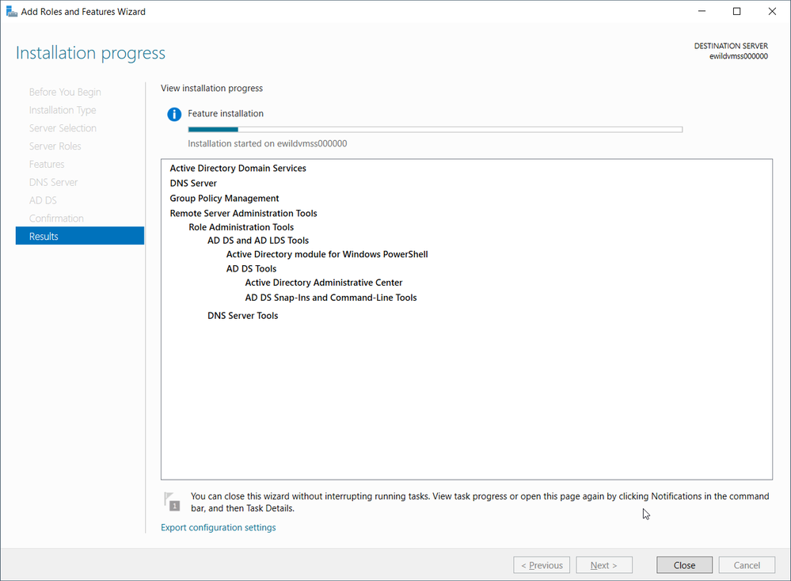Select the Results step in the sidebar
The height and width of the screenshot is (581, 791).
coord(80,236)
